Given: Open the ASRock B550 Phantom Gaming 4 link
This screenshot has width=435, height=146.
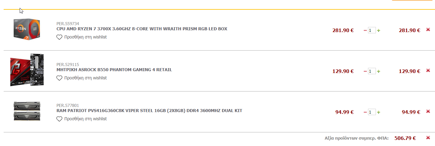Looking at the screenshot, I should click(114, 70).
